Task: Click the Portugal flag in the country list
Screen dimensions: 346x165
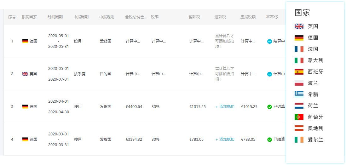Action: pos(299,117)
